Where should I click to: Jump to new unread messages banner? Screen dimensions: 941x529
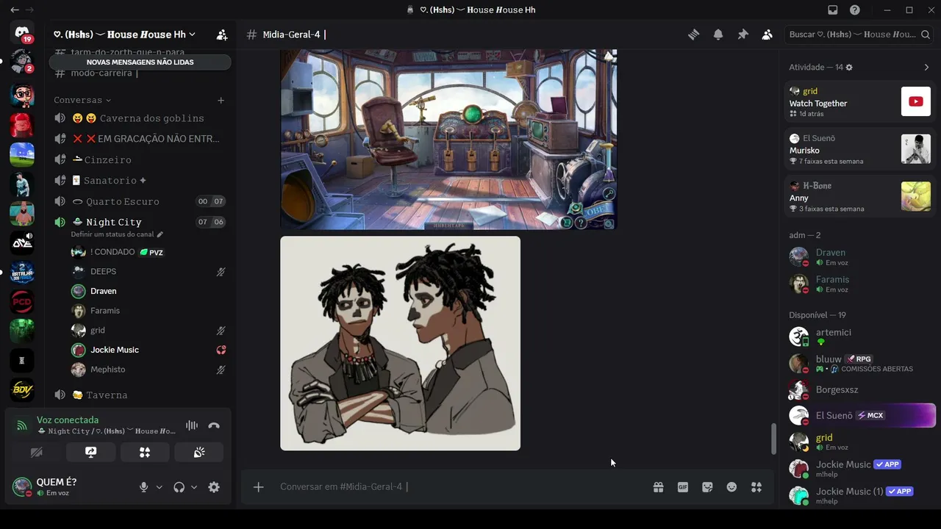[x=140, y=62]
